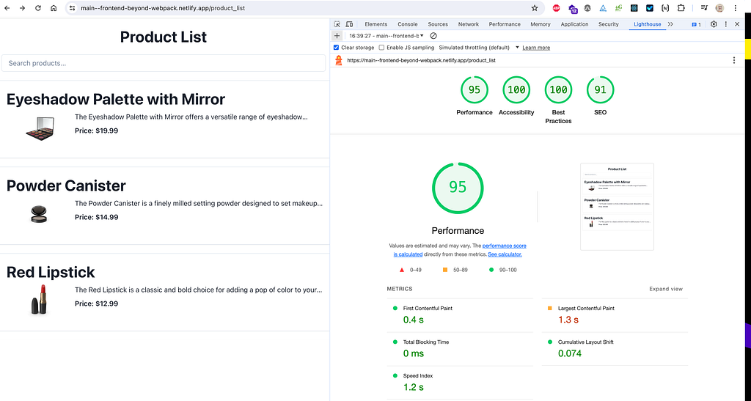Click Expand view in Metrics
Screen dimensions: 751x401
point(666,289)
